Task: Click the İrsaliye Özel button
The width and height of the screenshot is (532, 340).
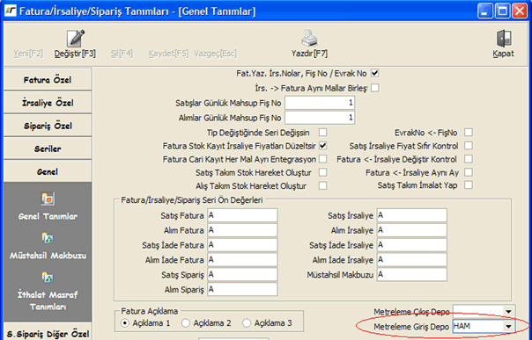Action: pyautogui.click(x=48, y=103)
